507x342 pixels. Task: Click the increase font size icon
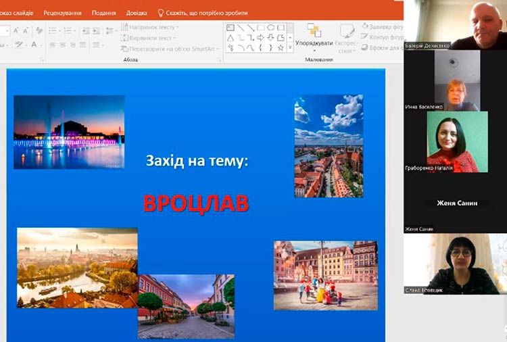click(16, 30)
